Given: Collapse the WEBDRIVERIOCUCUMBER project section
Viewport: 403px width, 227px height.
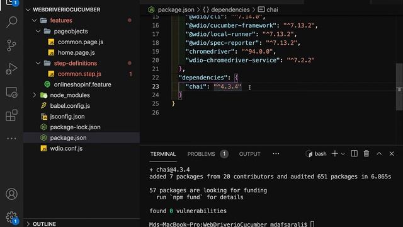Looking at the screenshot, I should (x=28, y=10).
